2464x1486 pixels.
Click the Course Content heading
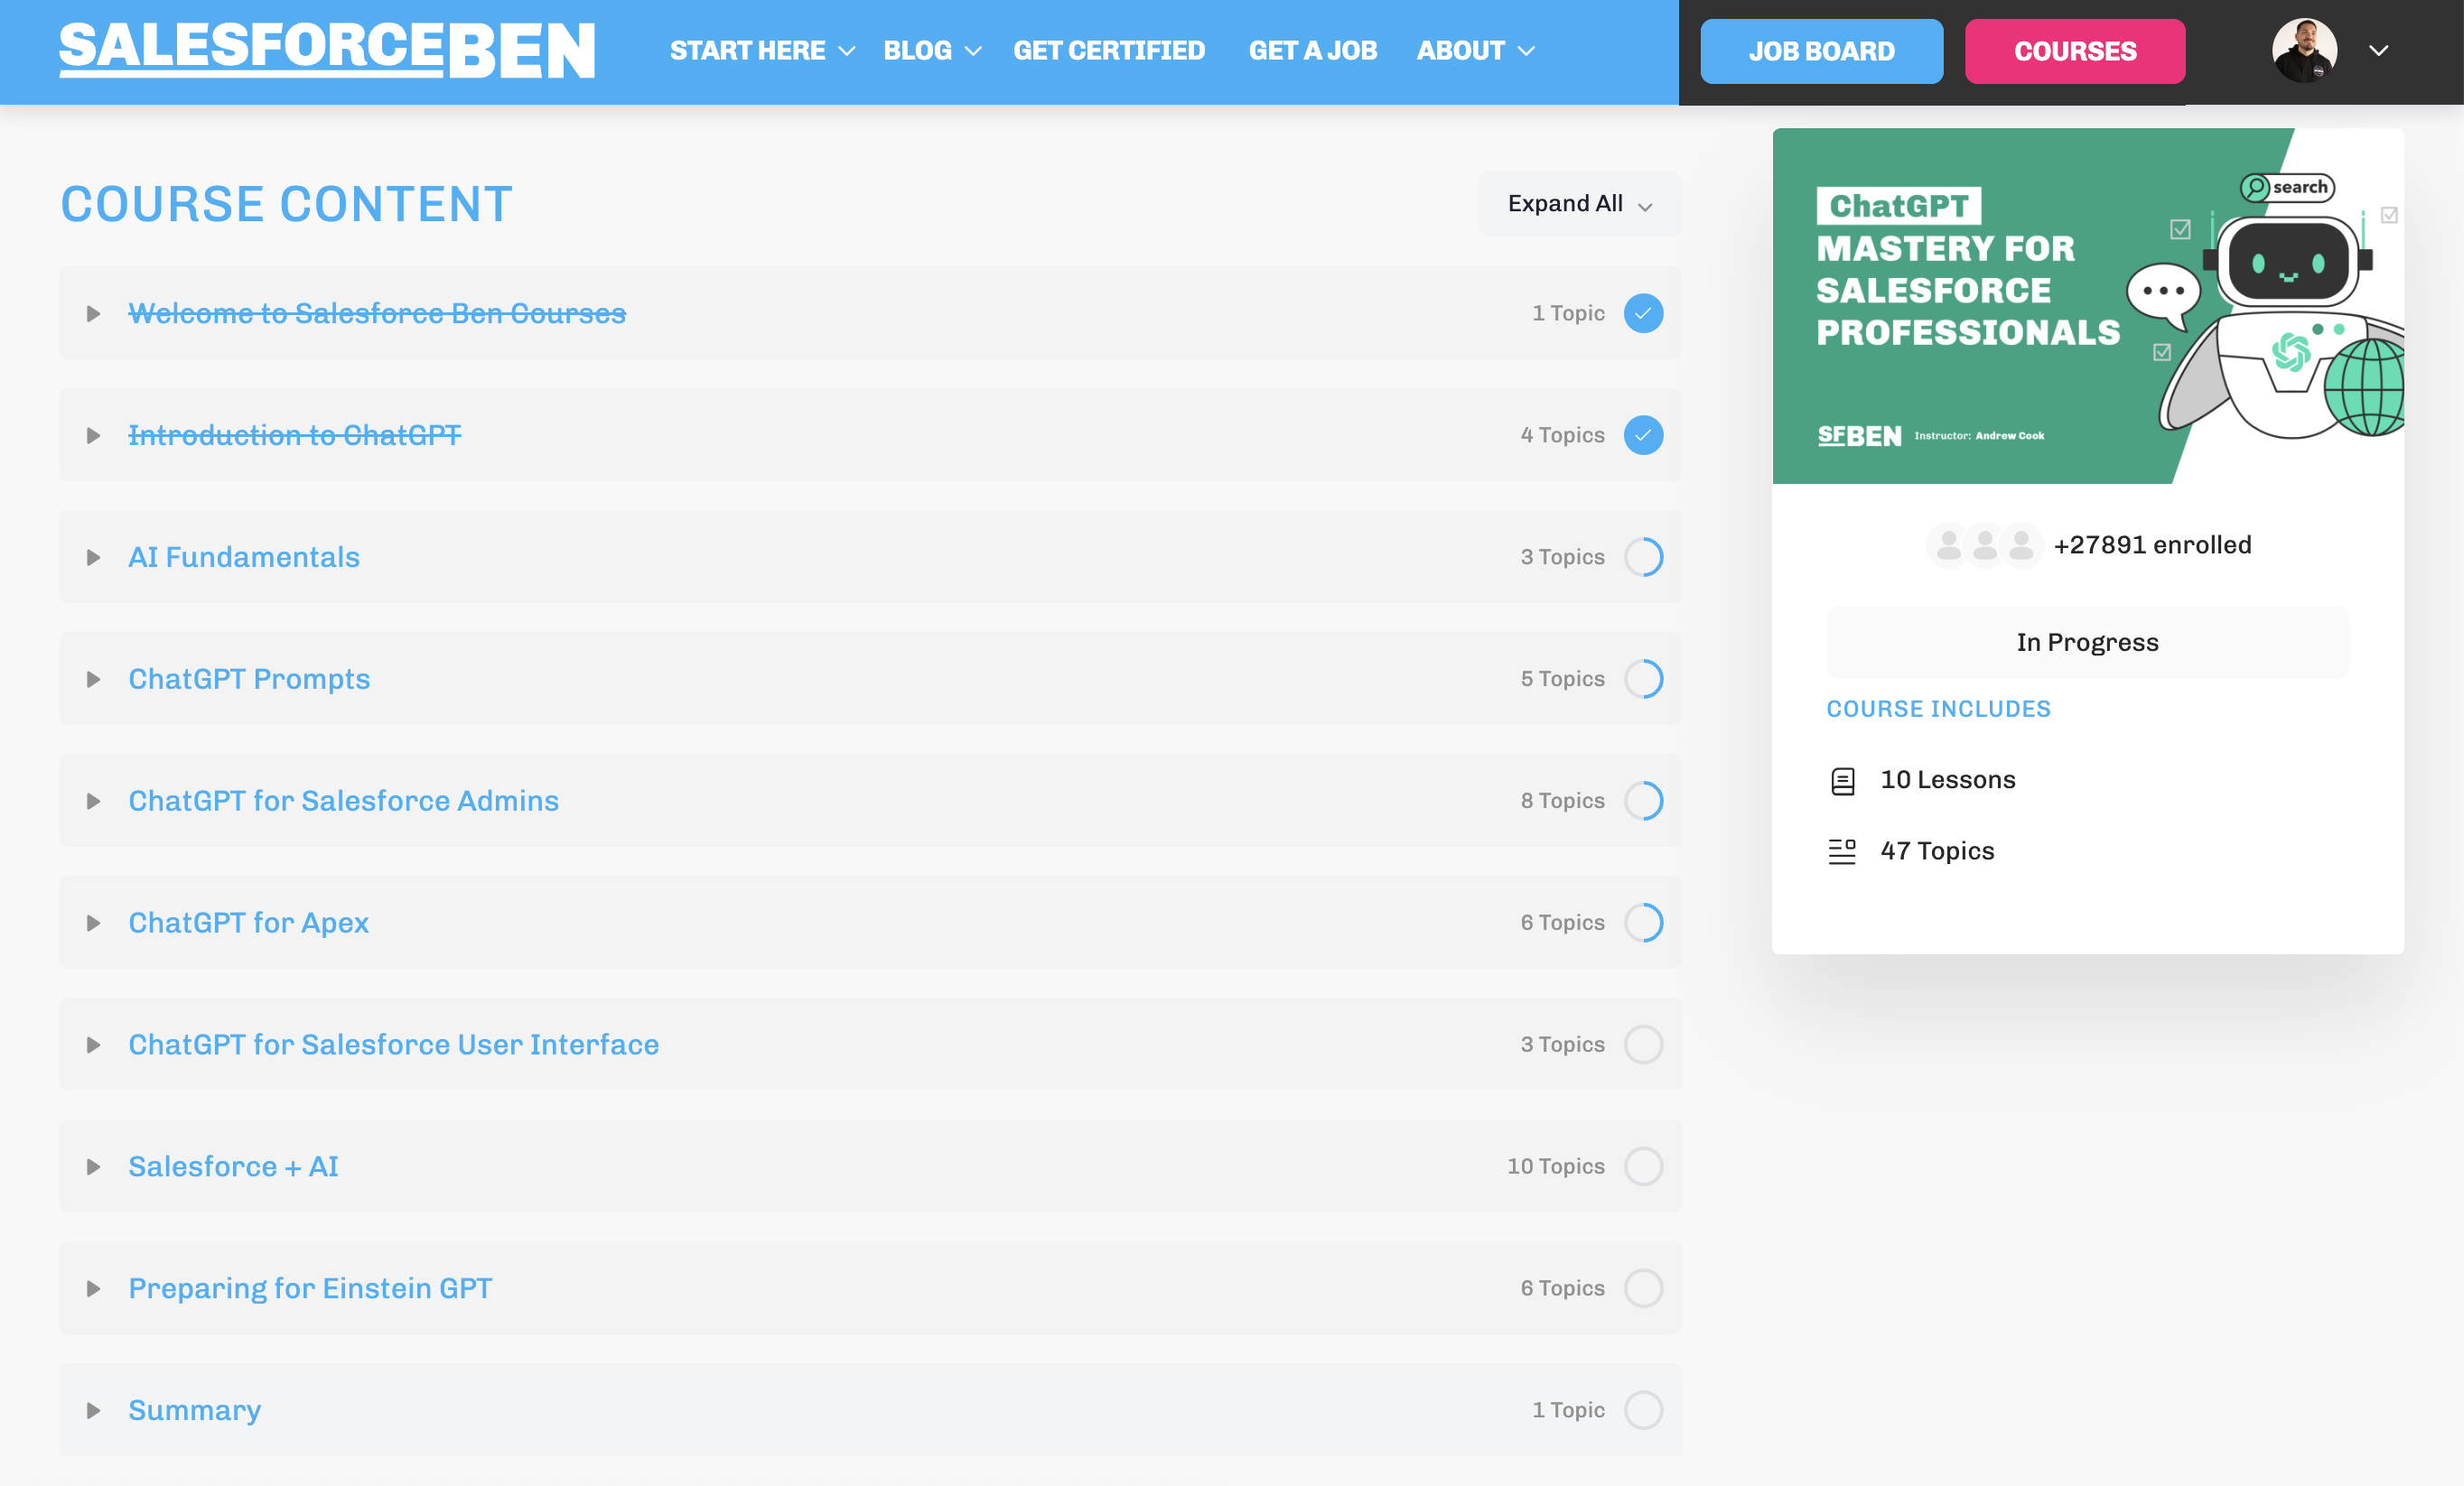pos(286,204)
